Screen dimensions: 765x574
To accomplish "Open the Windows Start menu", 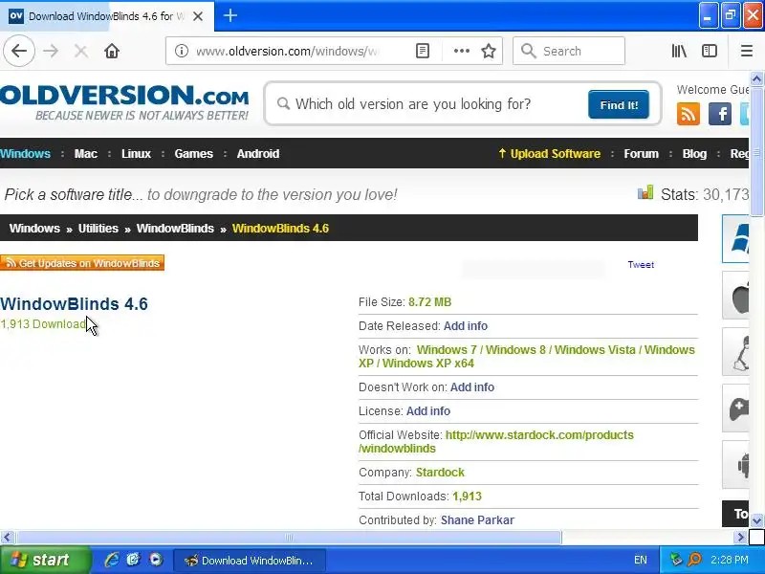I will click(x=45, y=560).
